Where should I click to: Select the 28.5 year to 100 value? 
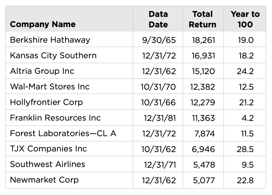tap(245, 149)
